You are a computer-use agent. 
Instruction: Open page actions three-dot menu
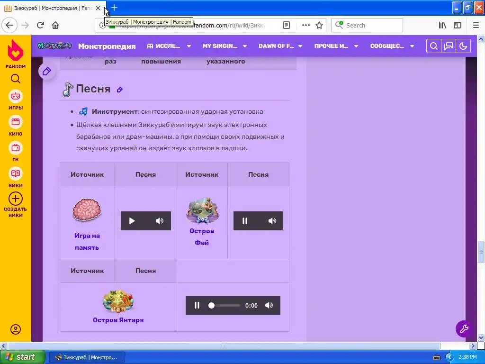[305, 25]
